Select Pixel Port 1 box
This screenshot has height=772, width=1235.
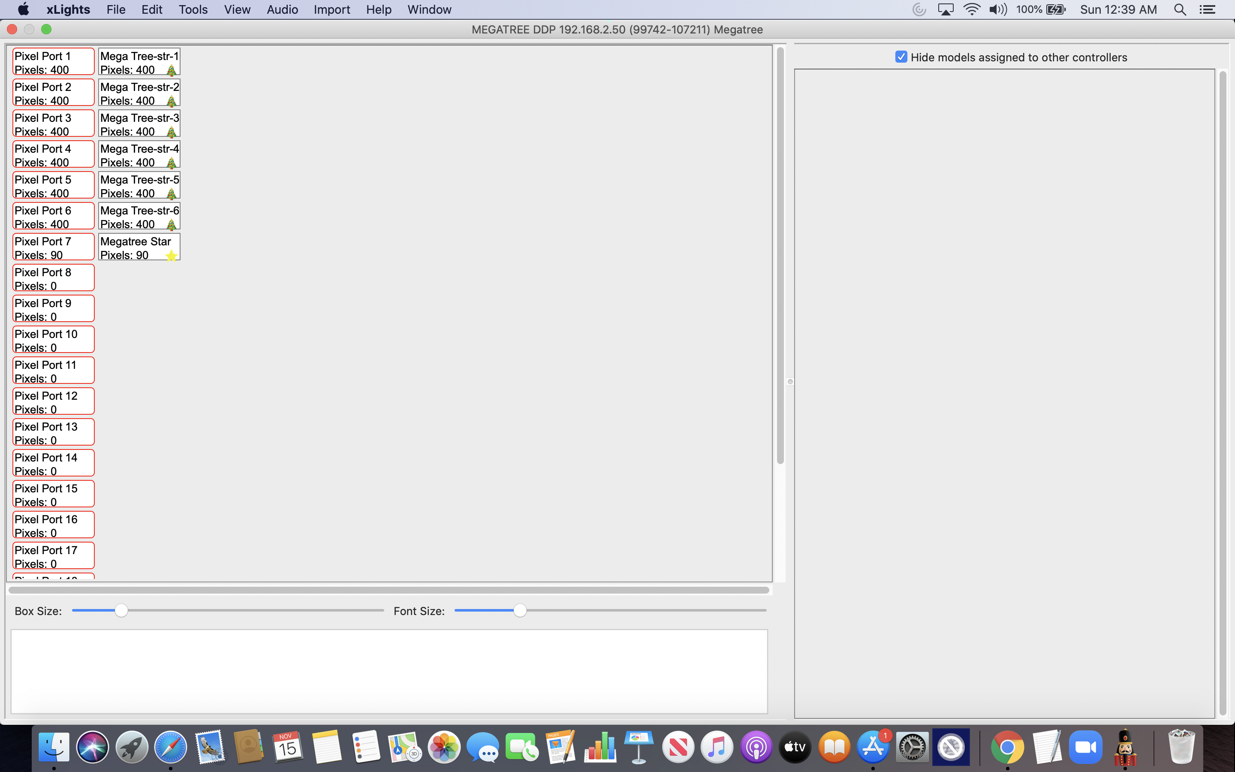54,62
